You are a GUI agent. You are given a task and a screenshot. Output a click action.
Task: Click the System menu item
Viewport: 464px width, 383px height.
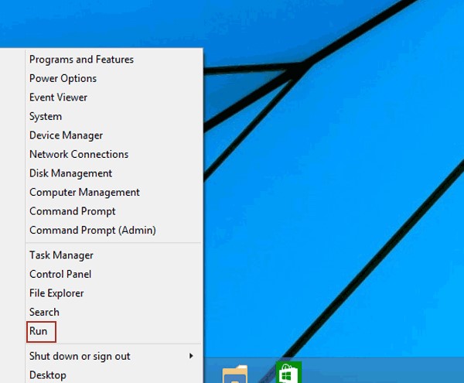tap(46, 116)
